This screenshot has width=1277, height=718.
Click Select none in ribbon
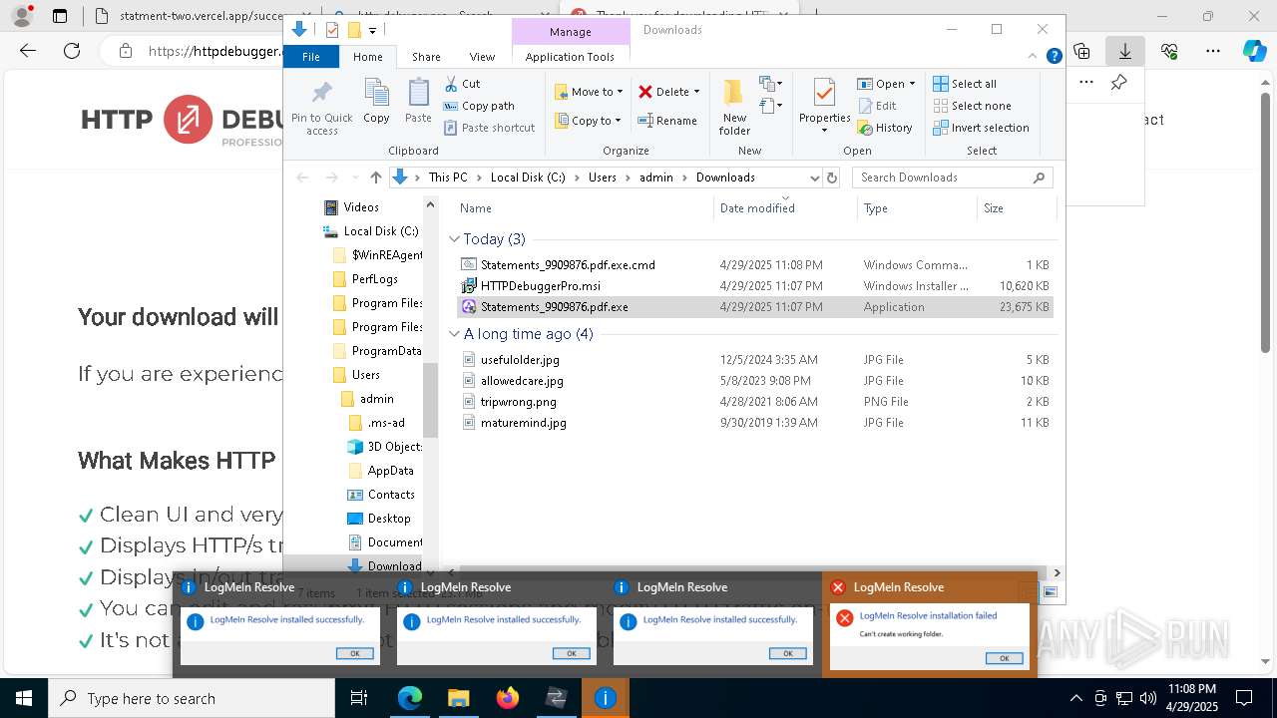pyautogui.click(x=972, y=106)
